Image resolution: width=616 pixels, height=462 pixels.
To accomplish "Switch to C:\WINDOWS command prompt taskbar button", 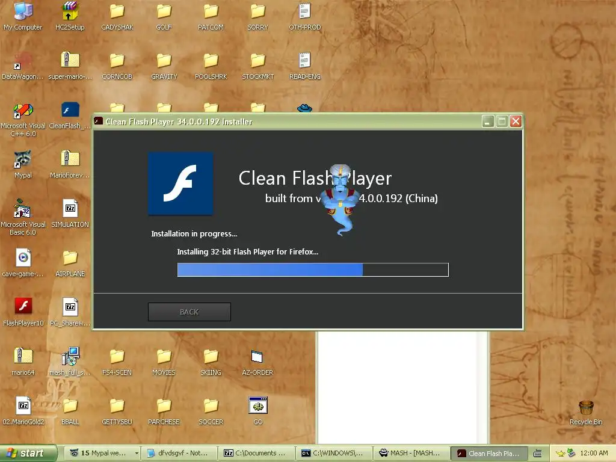I will pos(333,453).
